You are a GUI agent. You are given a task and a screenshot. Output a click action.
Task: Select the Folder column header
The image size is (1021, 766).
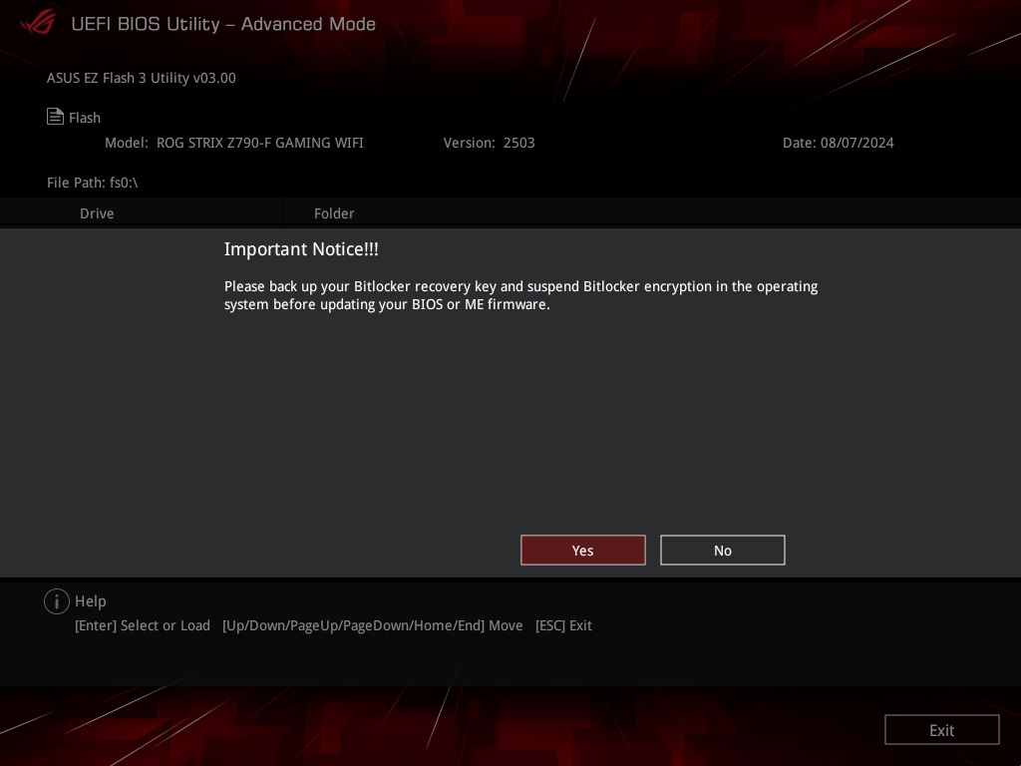334,213
